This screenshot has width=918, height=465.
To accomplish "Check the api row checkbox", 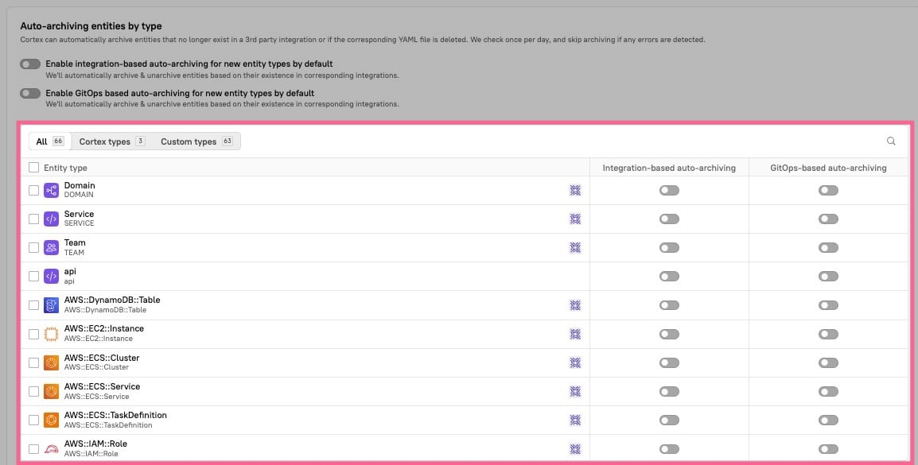I will click(x=34, y=276).
